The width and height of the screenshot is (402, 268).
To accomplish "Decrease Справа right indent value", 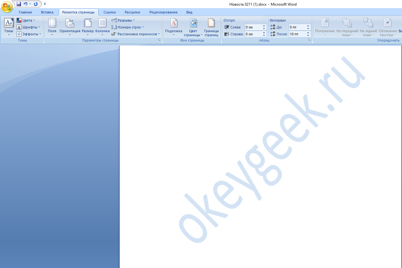I will click(x=264, y=36).
